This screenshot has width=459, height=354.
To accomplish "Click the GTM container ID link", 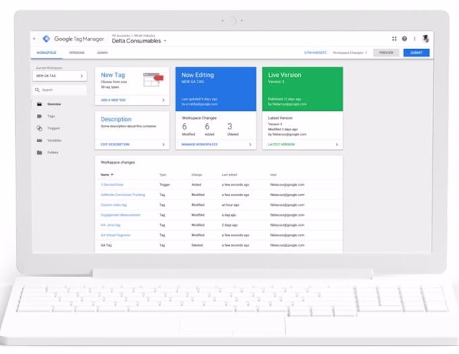I will coord(315,52).
